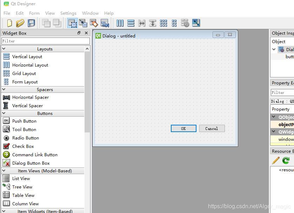Open the Settings menu
Viewport: 294px width, 213px height.
(x=68, y=13)
